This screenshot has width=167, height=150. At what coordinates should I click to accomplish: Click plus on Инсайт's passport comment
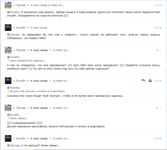[160, 81]
